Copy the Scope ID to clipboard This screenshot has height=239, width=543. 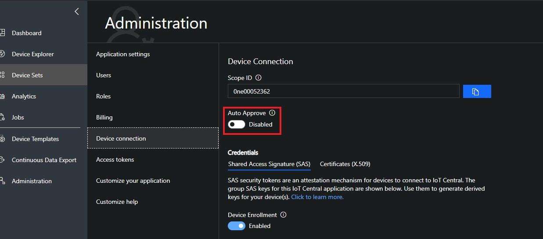coord(477,91)
